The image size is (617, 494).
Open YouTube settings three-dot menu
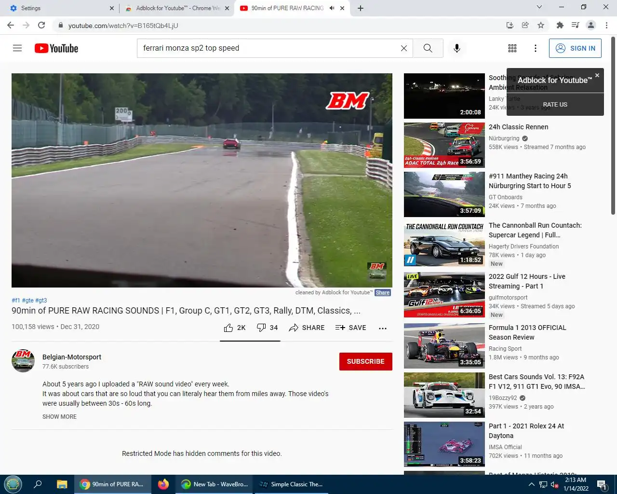535,48
